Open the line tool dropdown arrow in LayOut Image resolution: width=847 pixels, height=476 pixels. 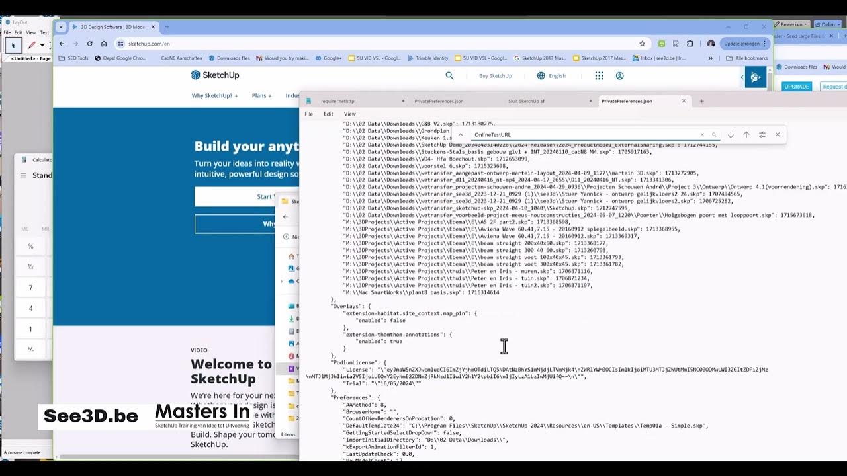pos(42,45)
